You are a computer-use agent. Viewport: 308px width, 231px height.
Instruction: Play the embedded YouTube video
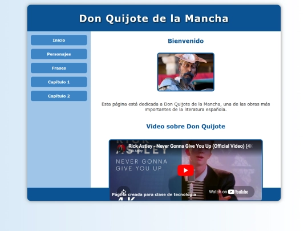tap(185, 171)
